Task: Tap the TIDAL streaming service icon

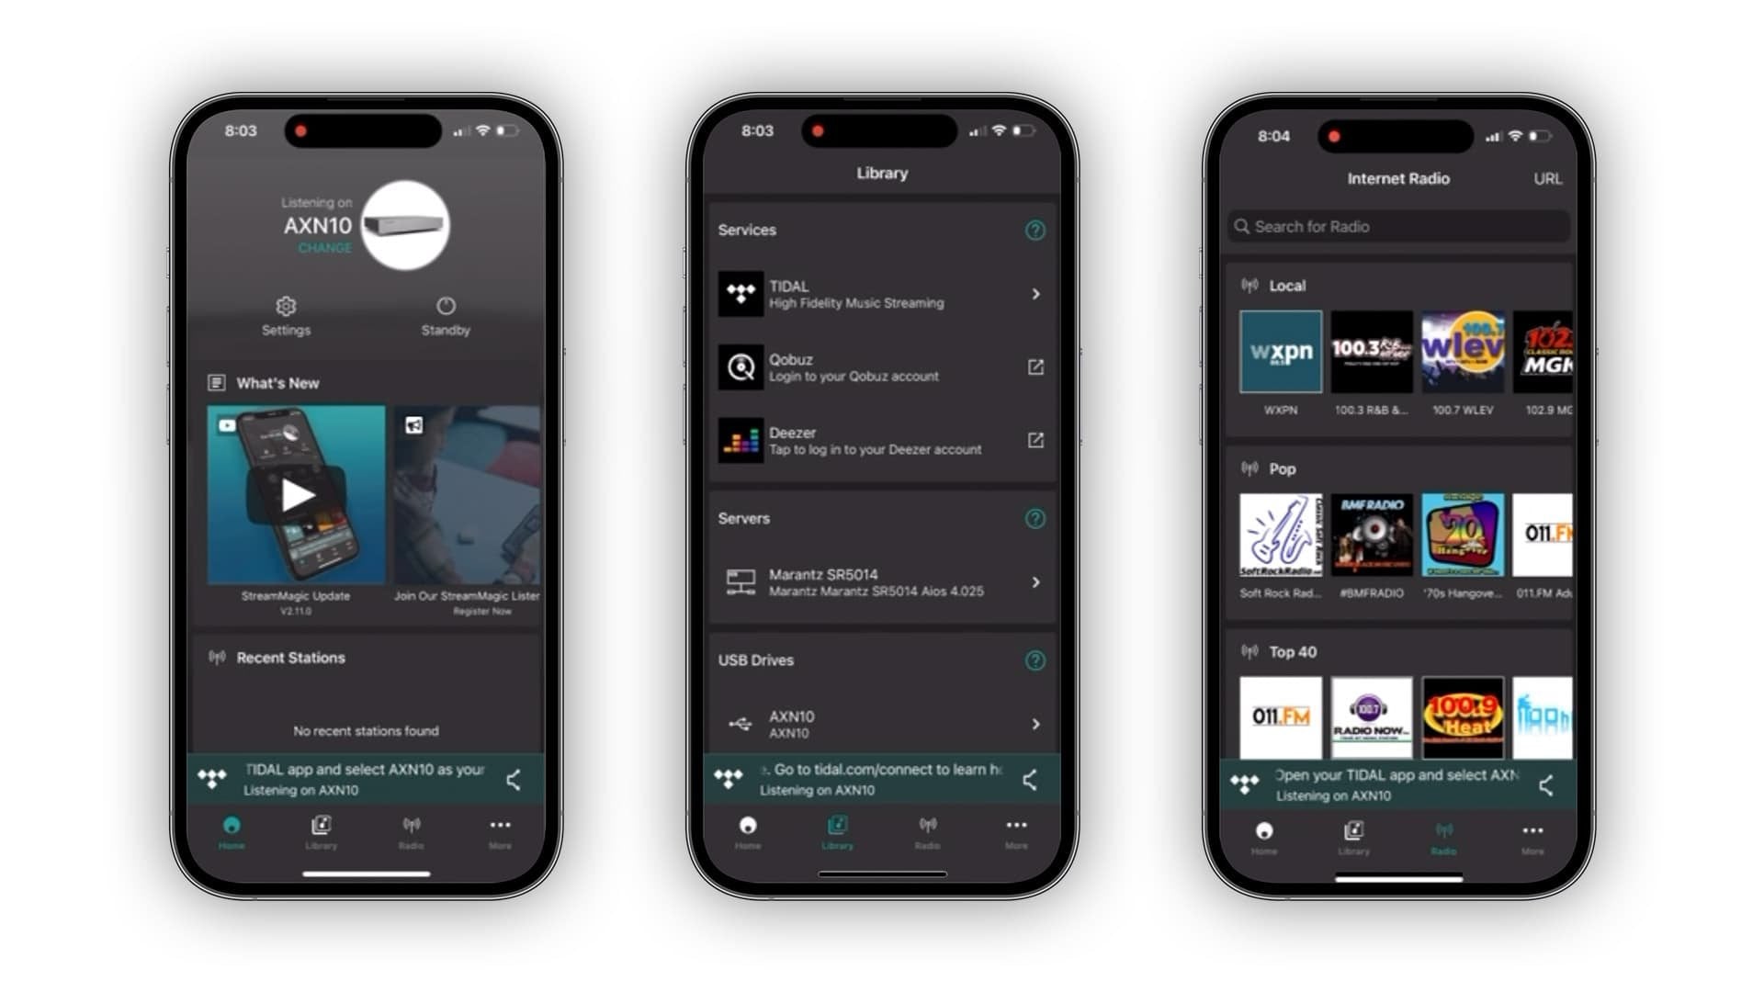Action: 741,293
